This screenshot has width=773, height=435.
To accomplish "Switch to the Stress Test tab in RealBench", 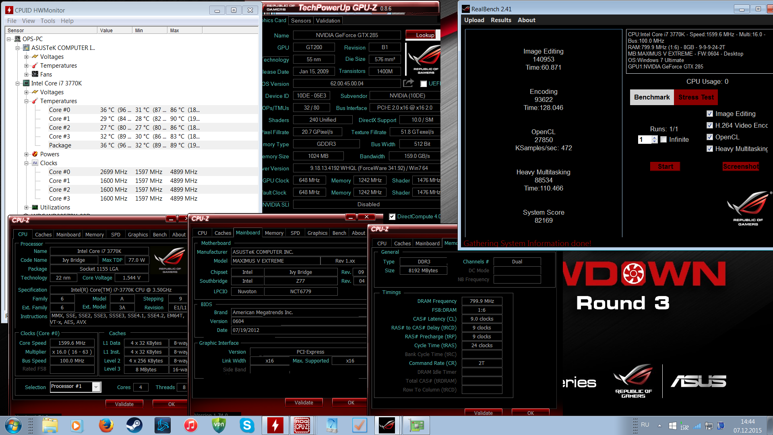I will coord(696,97).
